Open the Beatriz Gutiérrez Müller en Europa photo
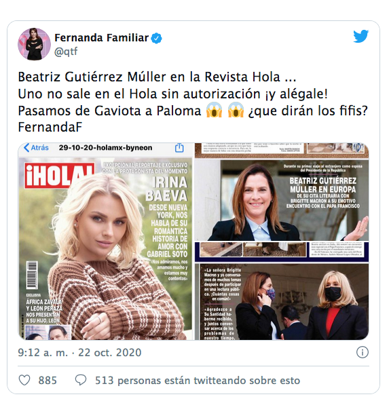The height and width of the screenshot is (401, 389). [x=282, y=200]
